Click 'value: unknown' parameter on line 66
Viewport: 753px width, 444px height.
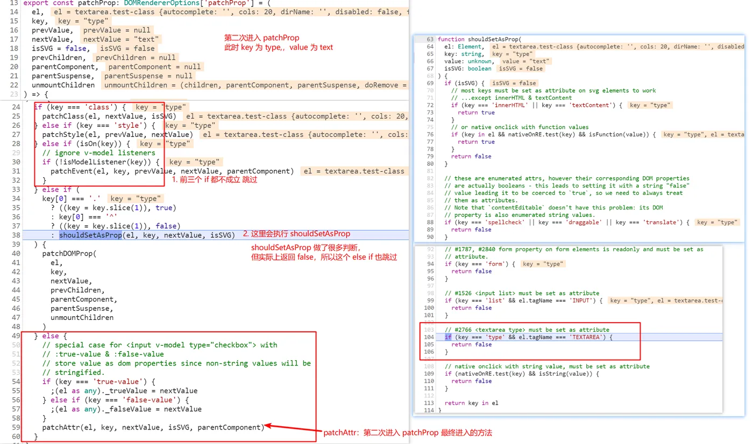click(x=468, y=61)
